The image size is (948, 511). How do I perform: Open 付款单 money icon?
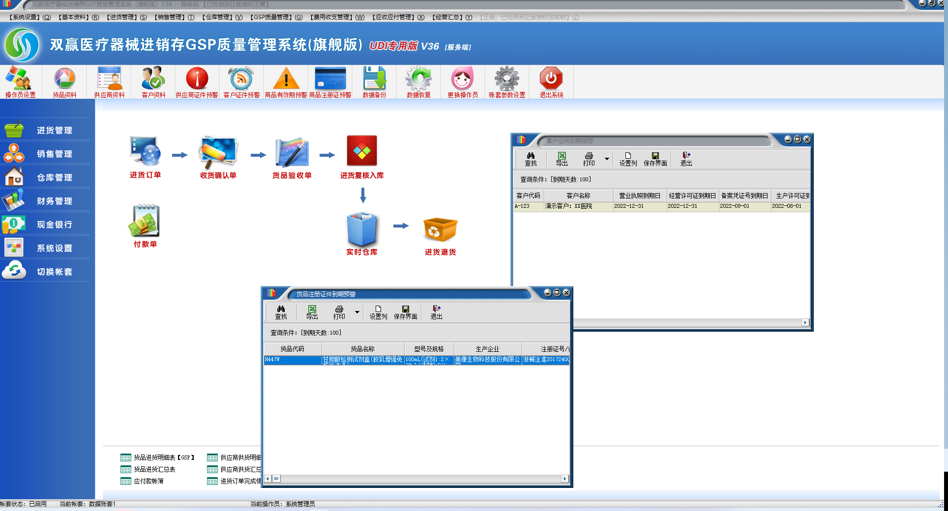[x=145, y=226]
